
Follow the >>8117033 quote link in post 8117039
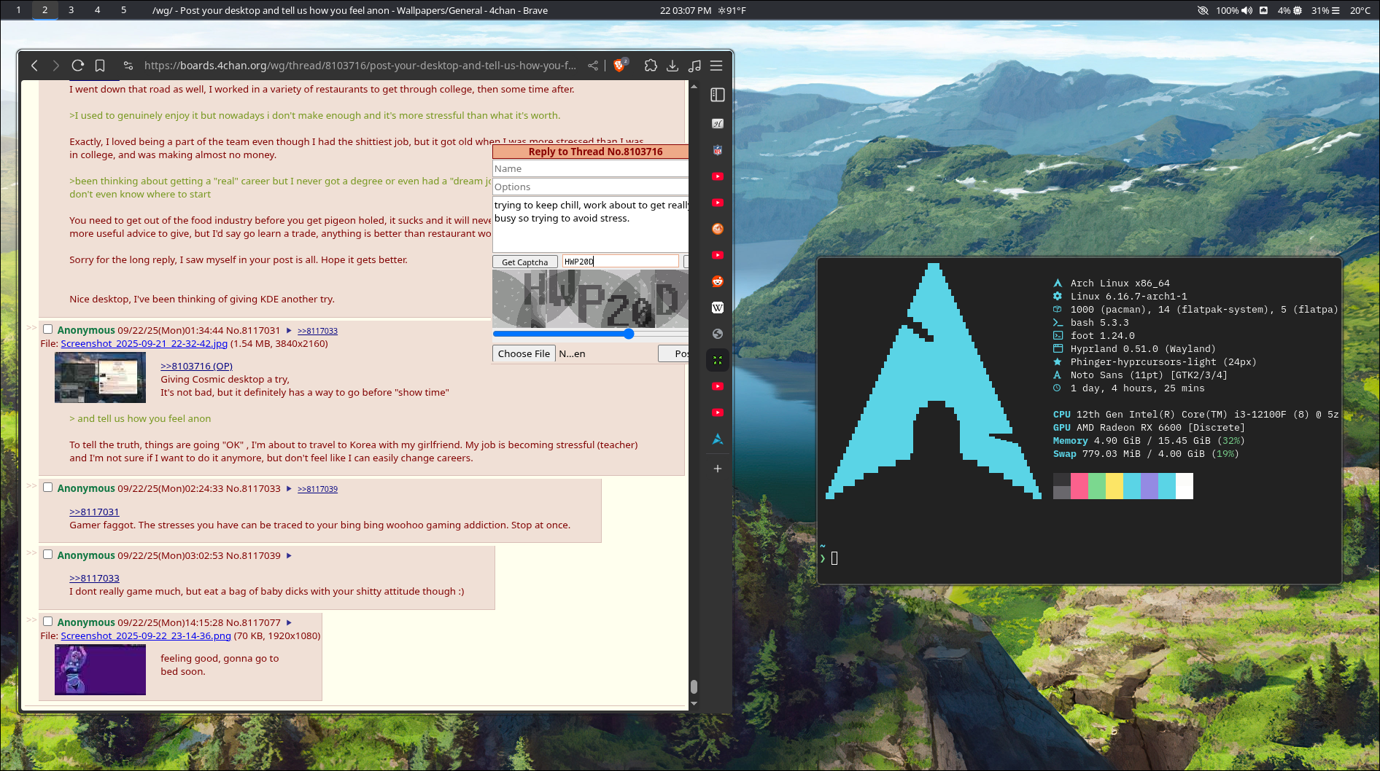point(94,578)
